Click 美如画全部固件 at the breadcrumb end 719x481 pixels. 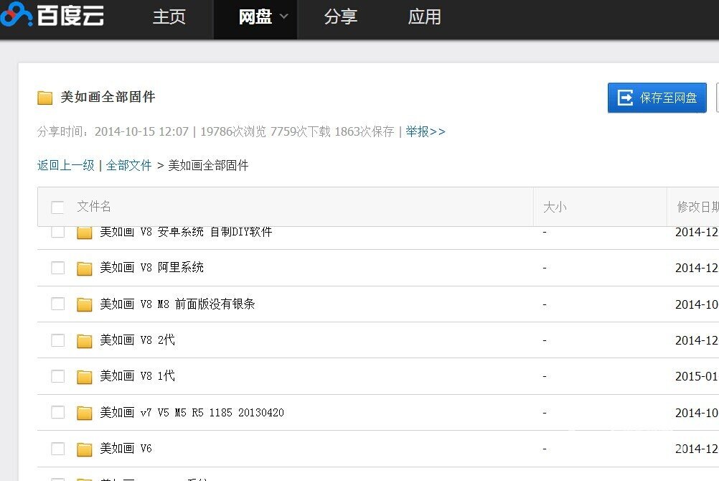click(208, 165)
